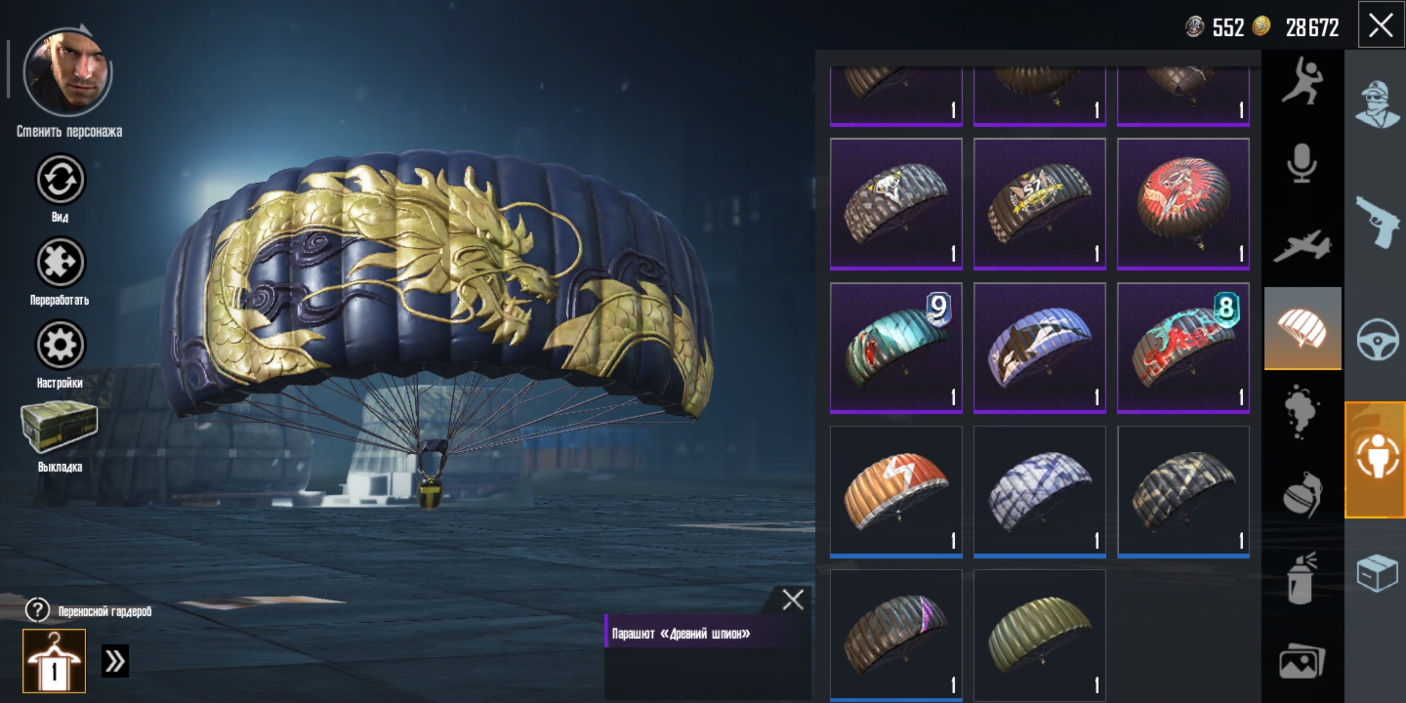The width and height of the screenshot is (1406, 703).
Task: Open the emotes running-figure category
Action: click(x=1302, y=81)
